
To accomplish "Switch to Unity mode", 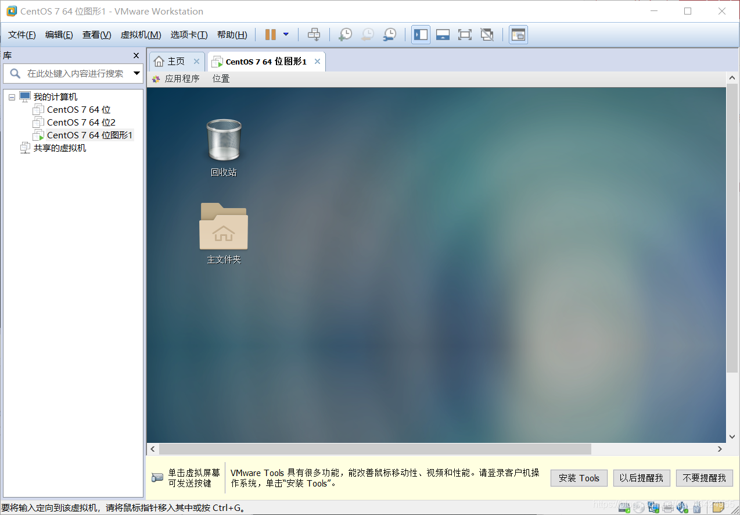I will pos(487,35).
